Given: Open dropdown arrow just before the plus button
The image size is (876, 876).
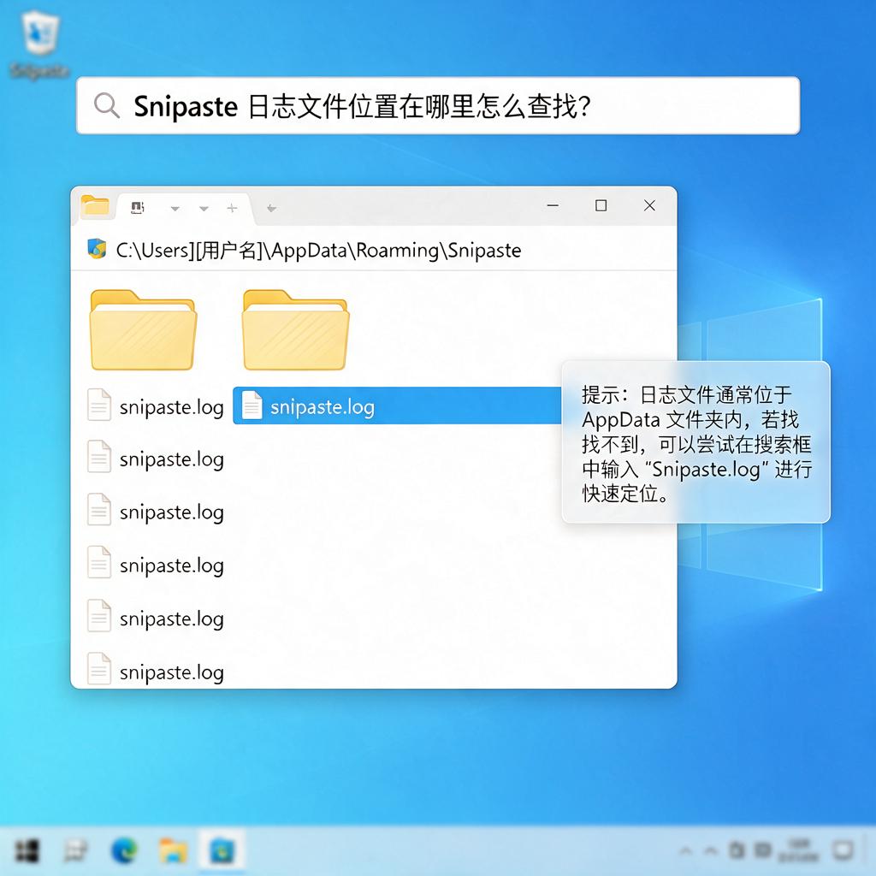Looking at the screenshot, I should (x=204, y=209).
